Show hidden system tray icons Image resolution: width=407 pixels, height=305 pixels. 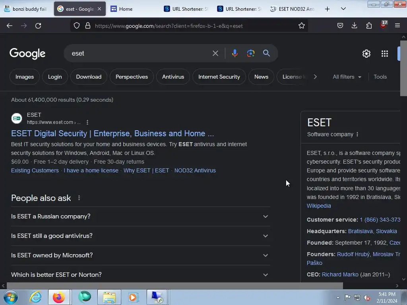338,297
